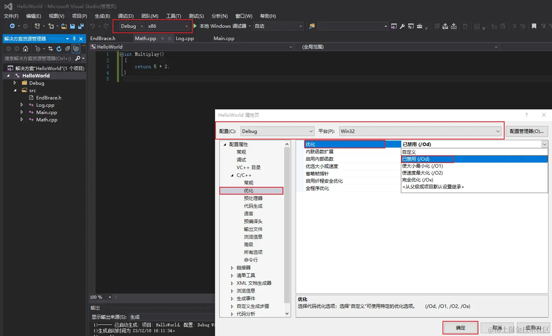Open the 工具(T) menu

[173, 16]
